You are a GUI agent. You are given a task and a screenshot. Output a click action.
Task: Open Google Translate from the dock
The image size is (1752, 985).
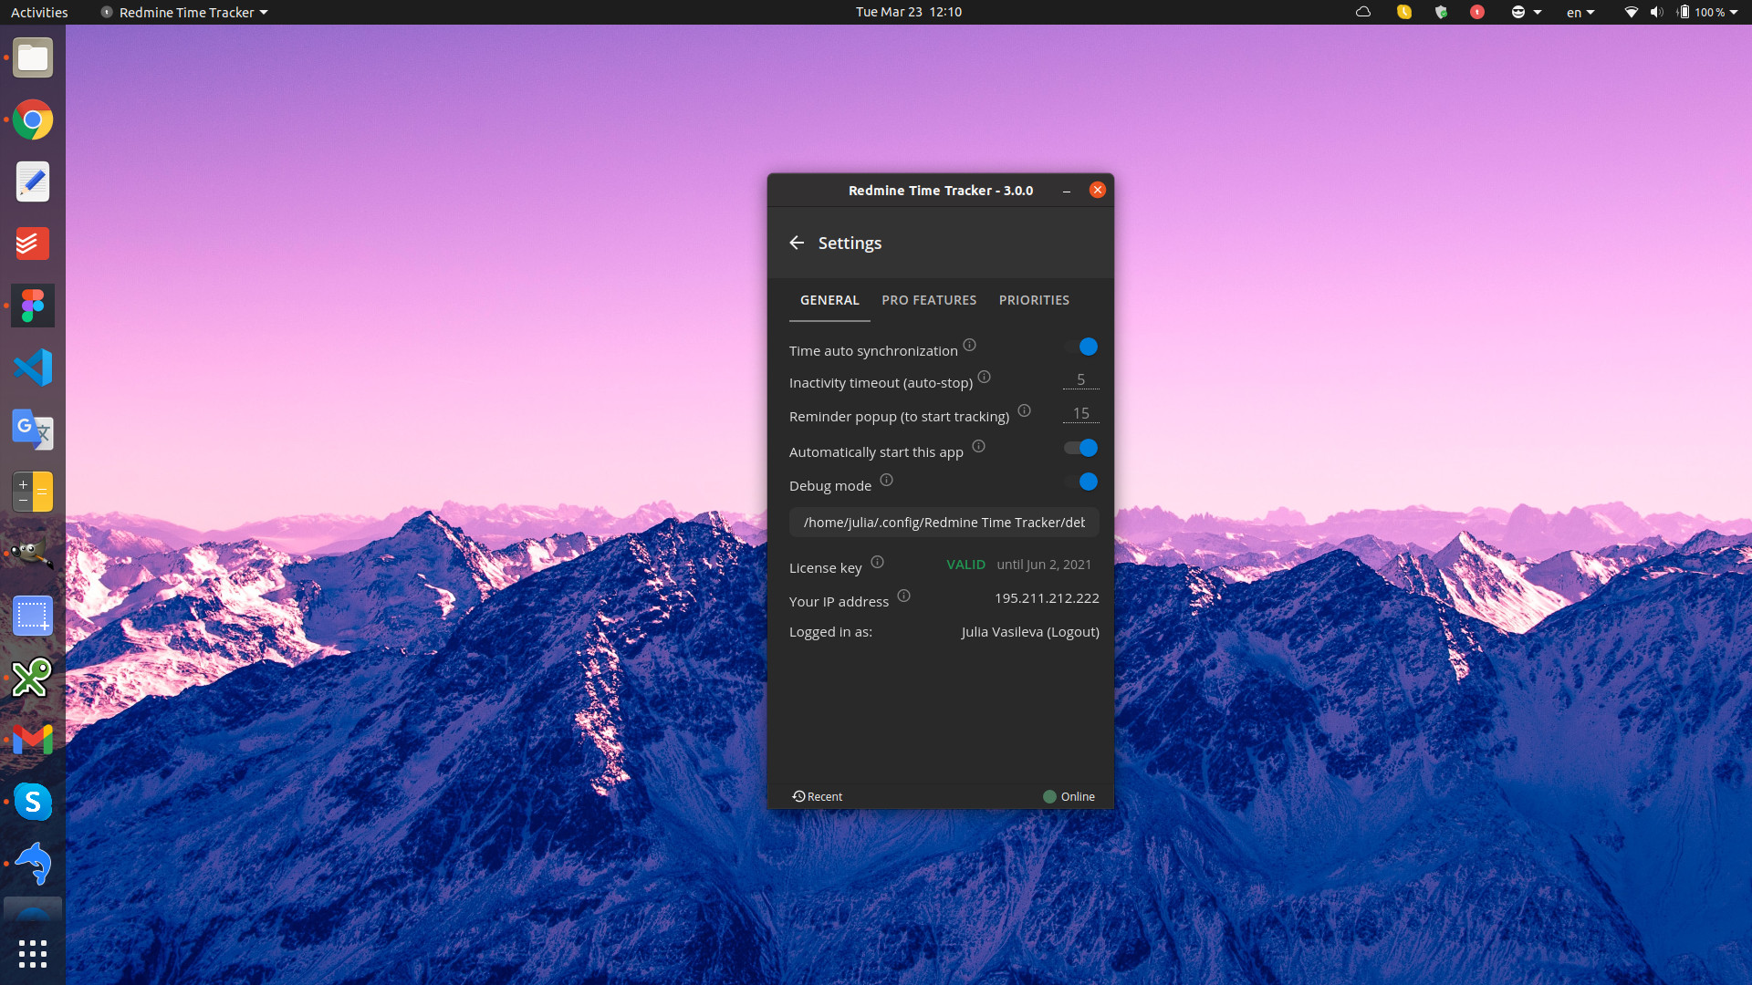pos(33,430)
